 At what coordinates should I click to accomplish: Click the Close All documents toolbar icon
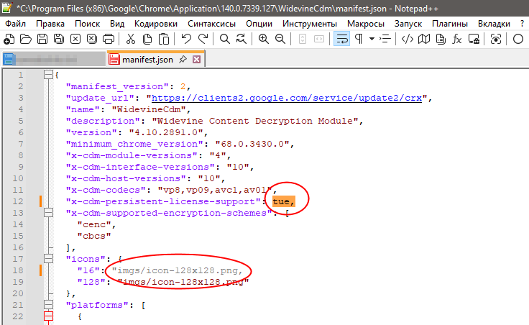92,39
